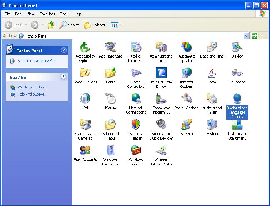Open Internet Options

click(x=187, y=78)
